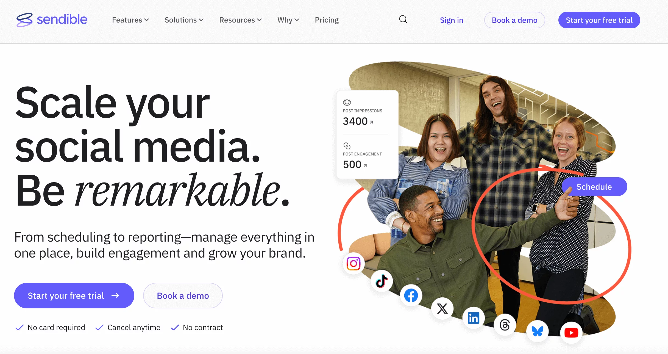668x354 pixels.
Task: Click the Sign in link
Action: (x=451, y=20)
